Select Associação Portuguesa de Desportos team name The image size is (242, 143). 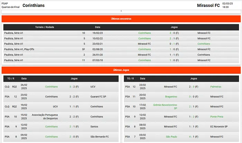(x=45, y=117)
